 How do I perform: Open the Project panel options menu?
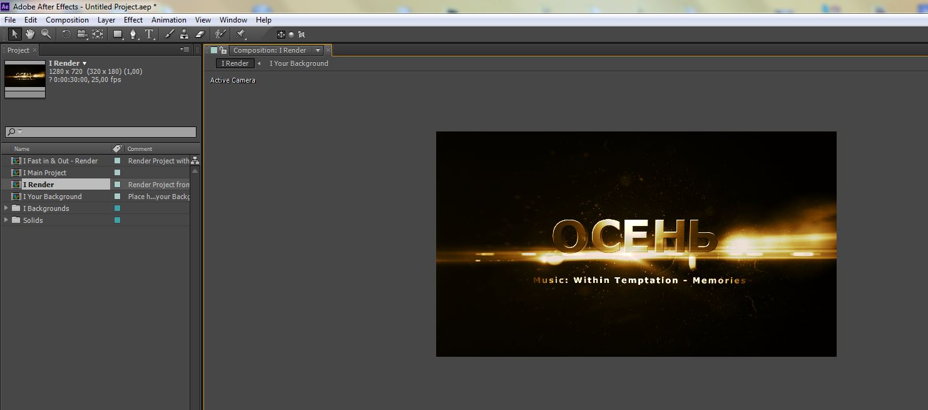coord(185,49)
